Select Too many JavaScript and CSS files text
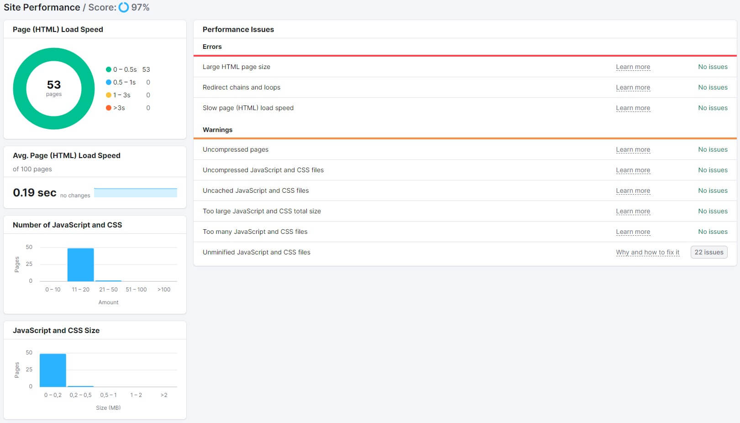The image size is (740, 423). tap(255, 232)
